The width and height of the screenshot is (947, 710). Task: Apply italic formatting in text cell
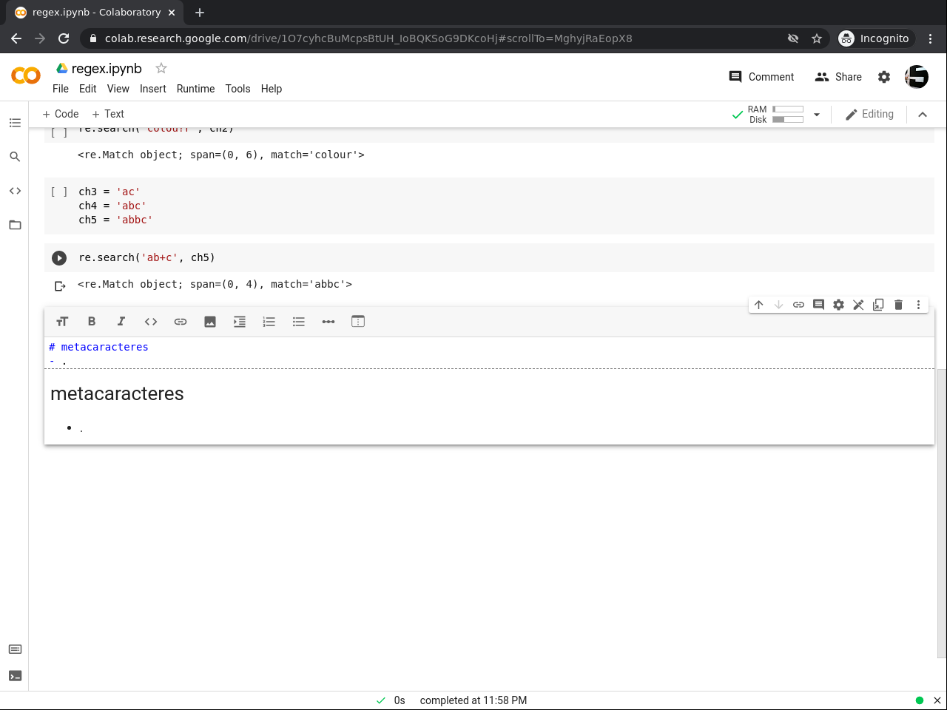click(121, 322)
